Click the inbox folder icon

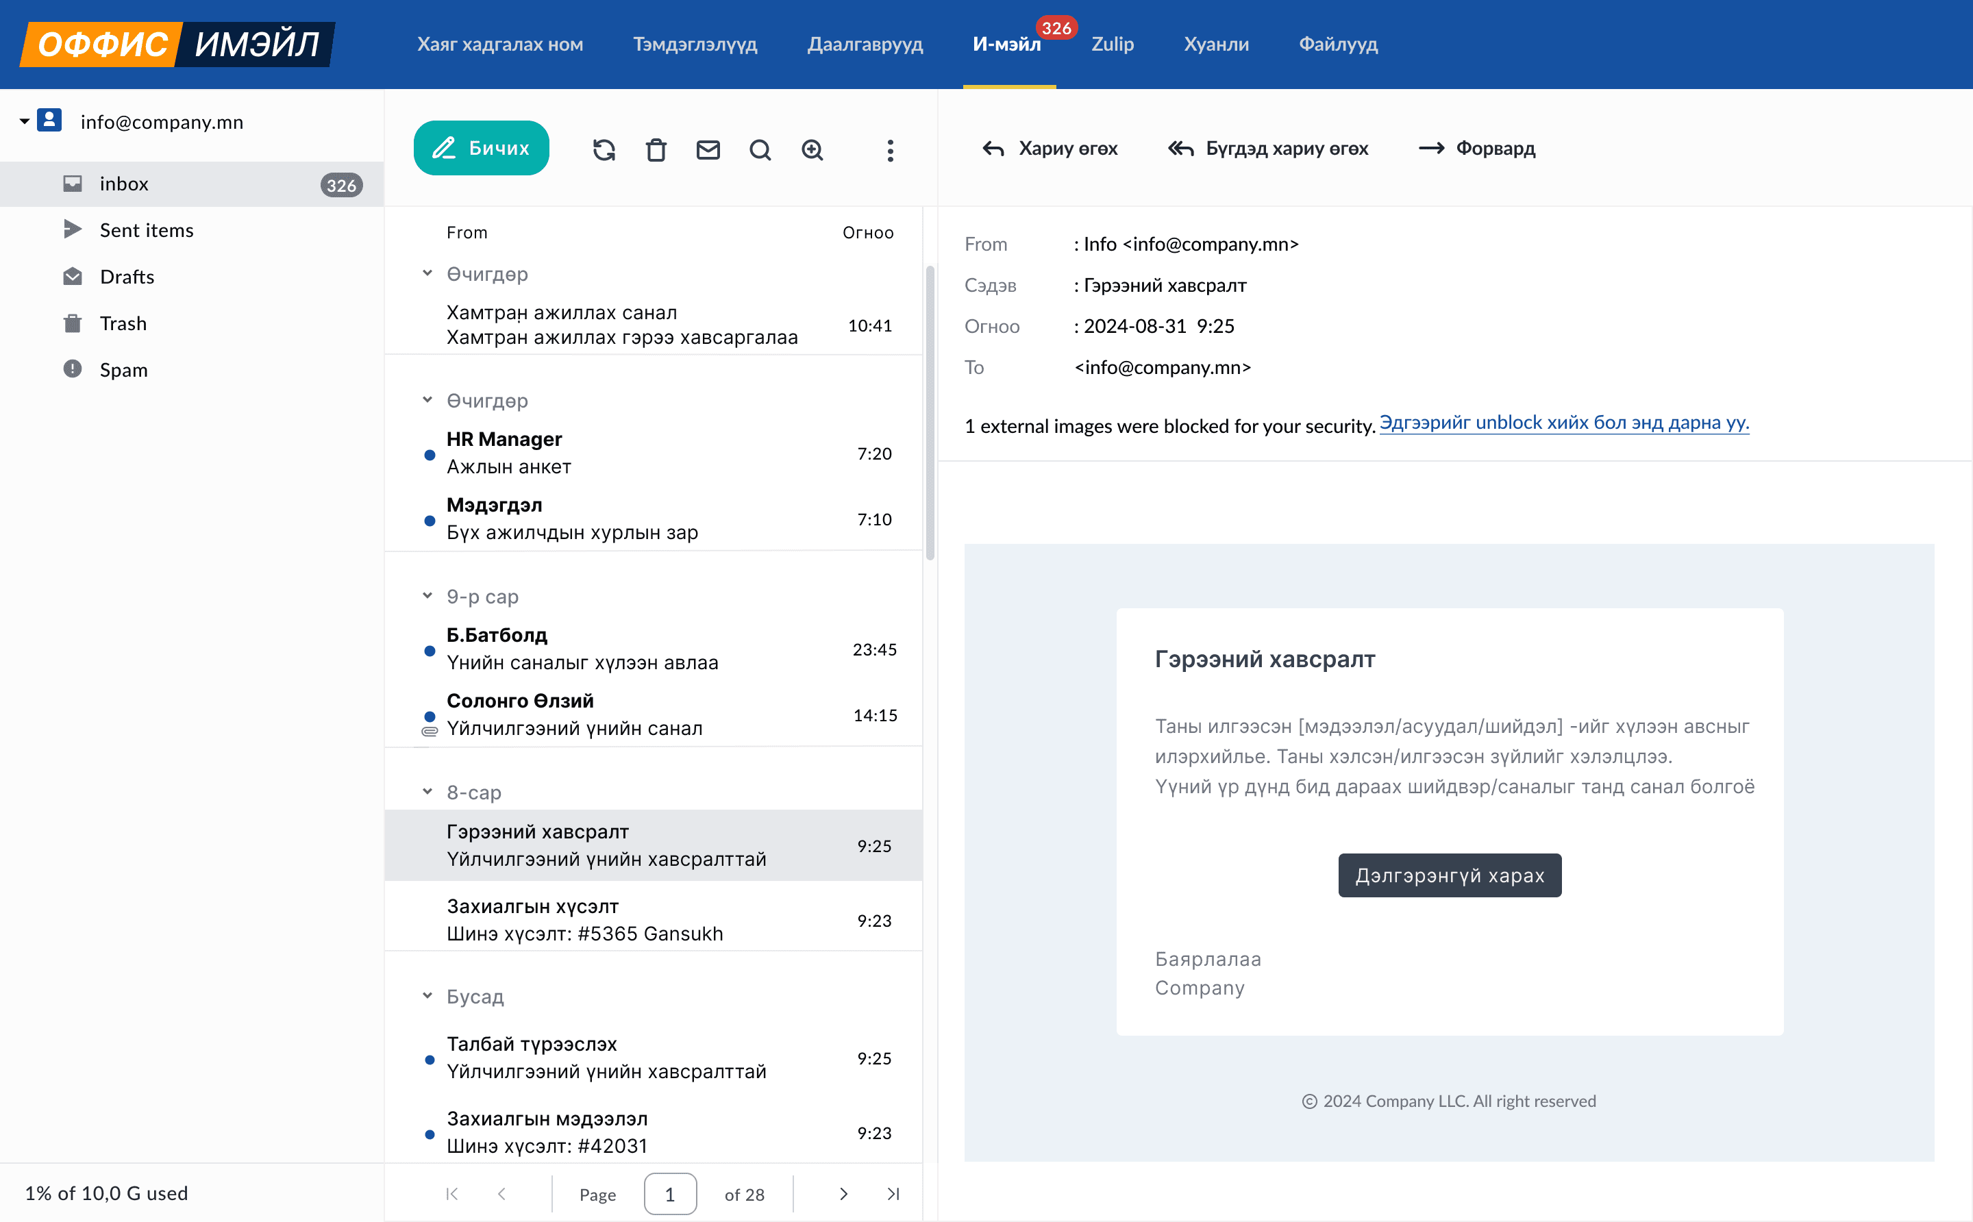point(73,184)
